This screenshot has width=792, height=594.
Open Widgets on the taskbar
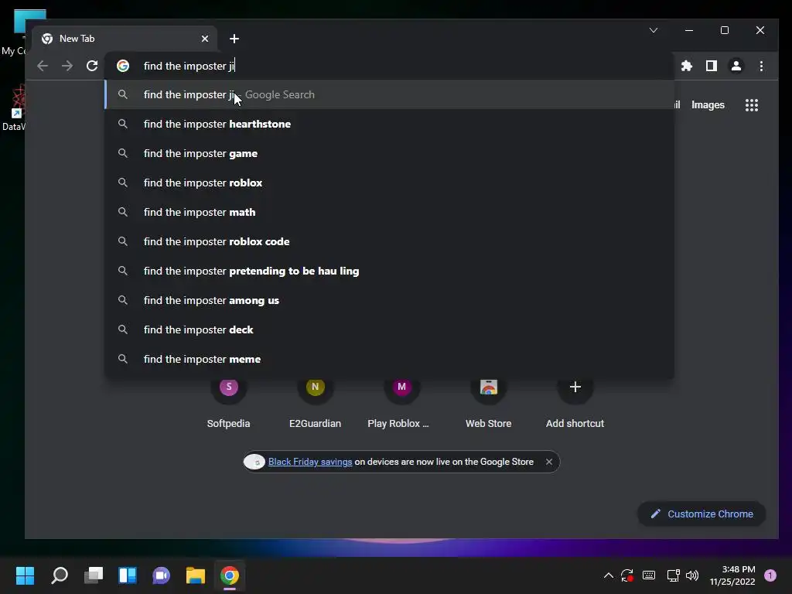(x=128, y=575)
